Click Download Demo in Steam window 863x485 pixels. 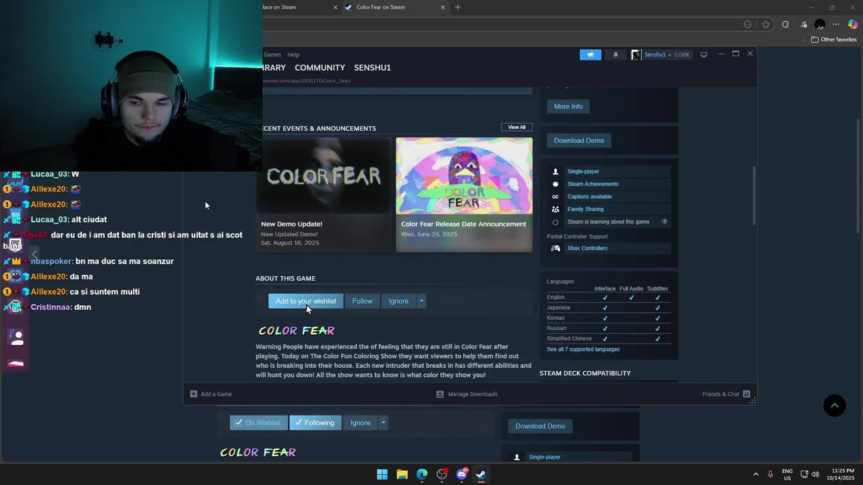[x=578, y=141]
